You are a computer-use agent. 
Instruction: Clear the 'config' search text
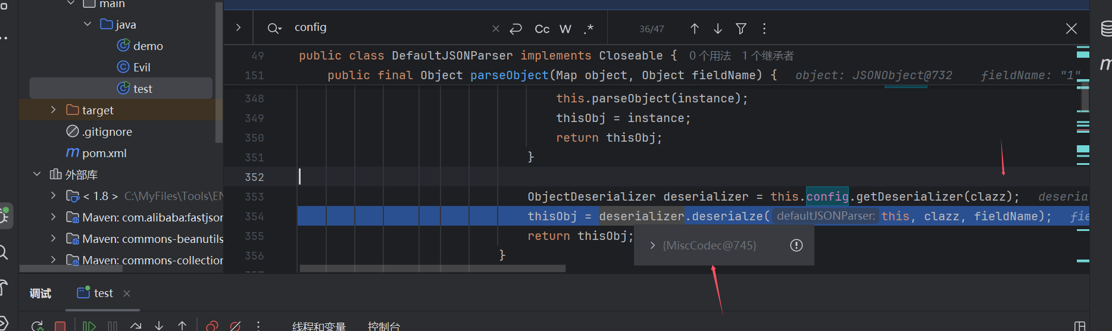point(495,28)
